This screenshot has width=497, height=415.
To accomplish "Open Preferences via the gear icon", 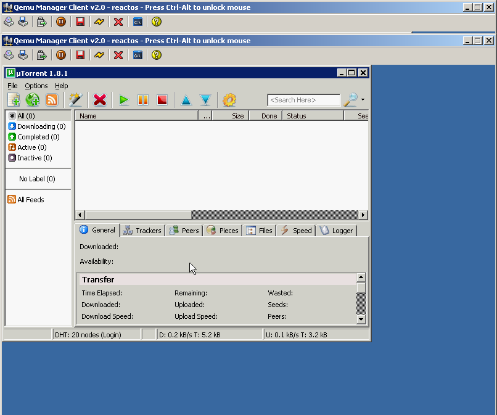I will (x=229, y=100).
